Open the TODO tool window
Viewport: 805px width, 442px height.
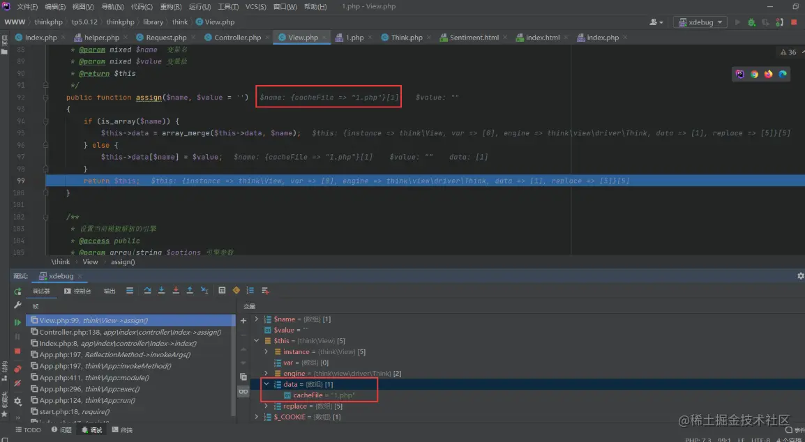[28, 430]
